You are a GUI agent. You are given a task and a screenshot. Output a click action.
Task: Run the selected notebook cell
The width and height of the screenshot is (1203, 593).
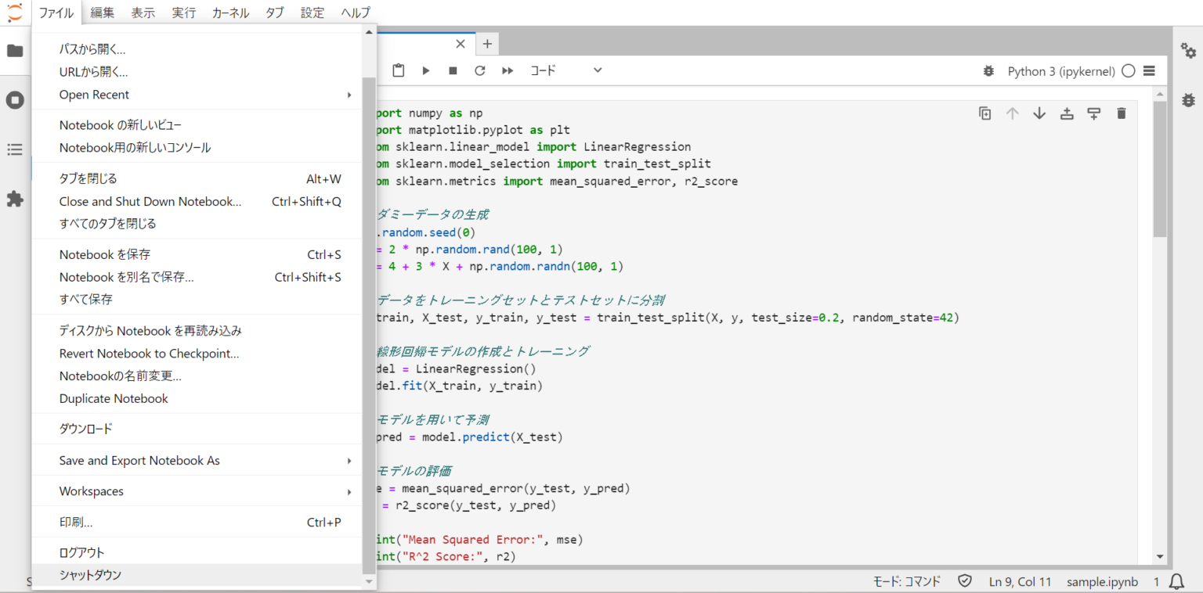click(425, 70)
